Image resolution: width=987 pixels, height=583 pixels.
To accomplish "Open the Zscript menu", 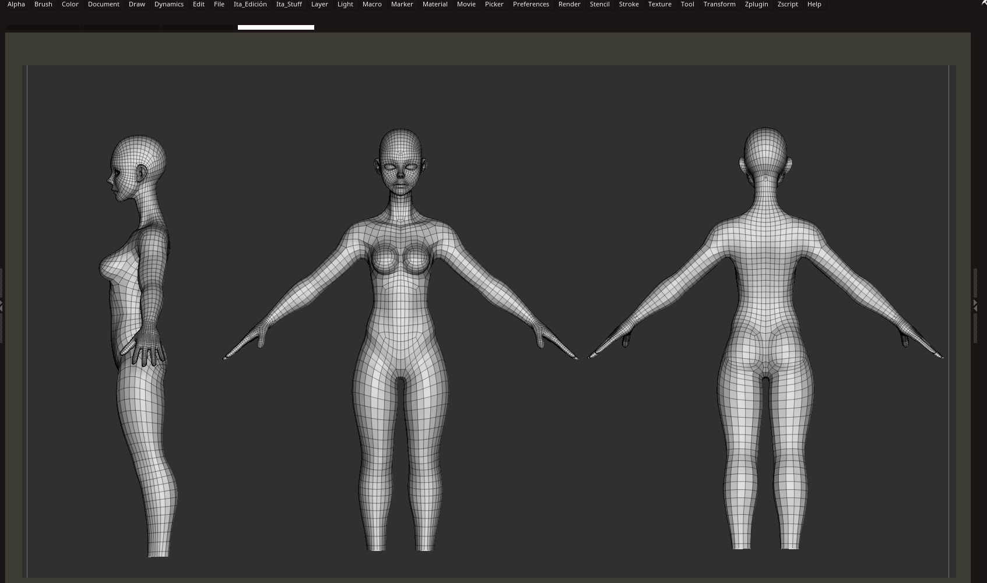I will tap(788, 4).
